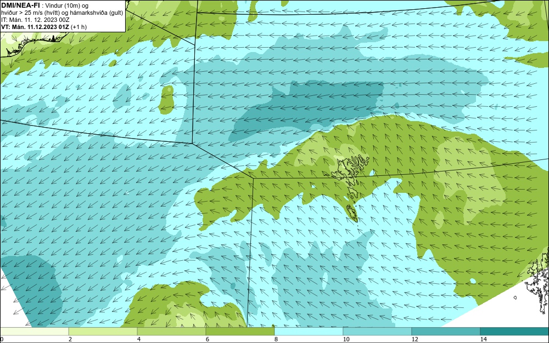The image size is (549, 343).
Task: Click the legend label '14'
Action: [483, 339]
